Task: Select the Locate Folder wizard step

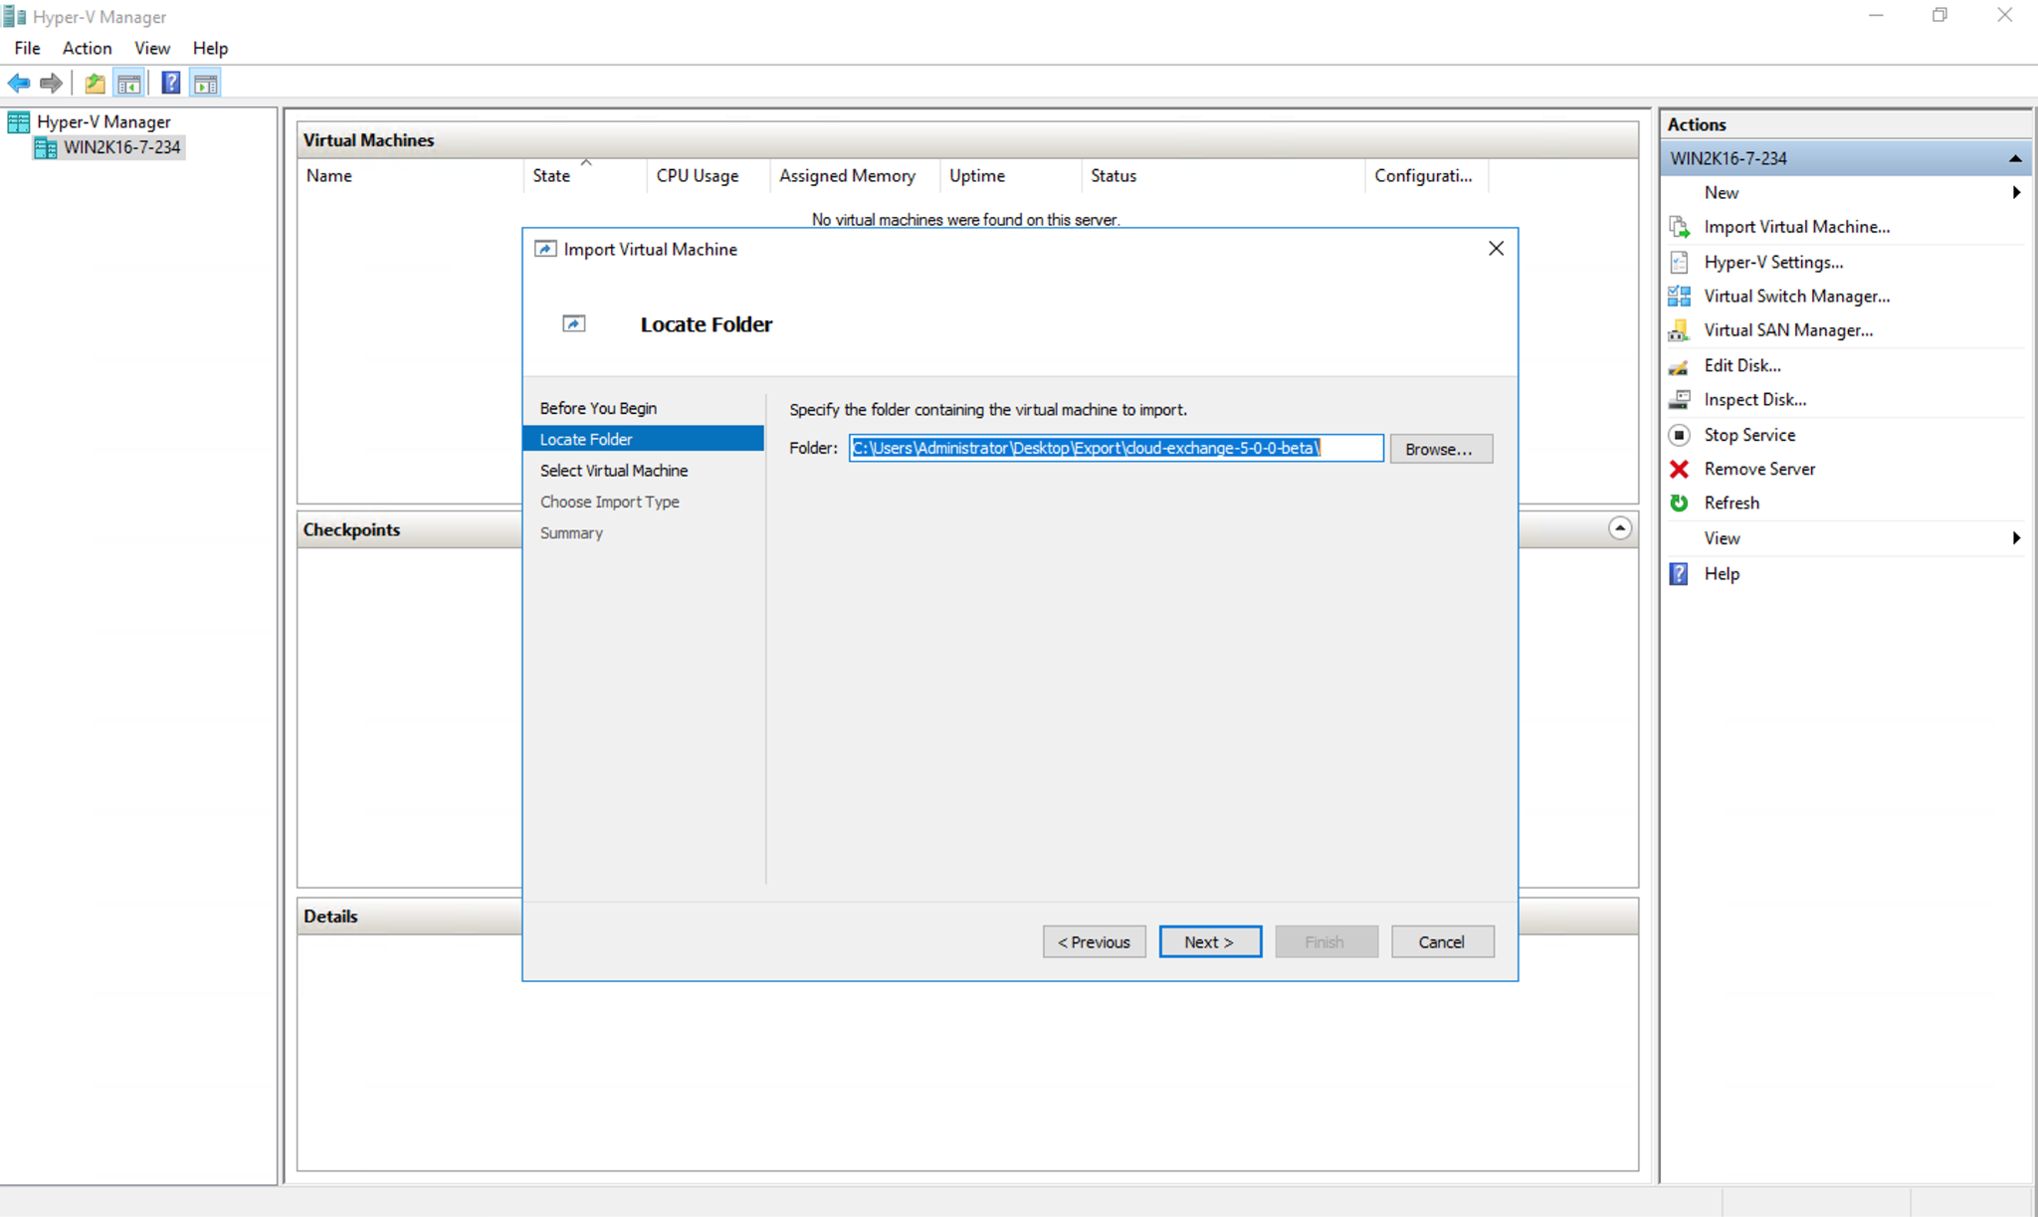Action: (643, 439)
